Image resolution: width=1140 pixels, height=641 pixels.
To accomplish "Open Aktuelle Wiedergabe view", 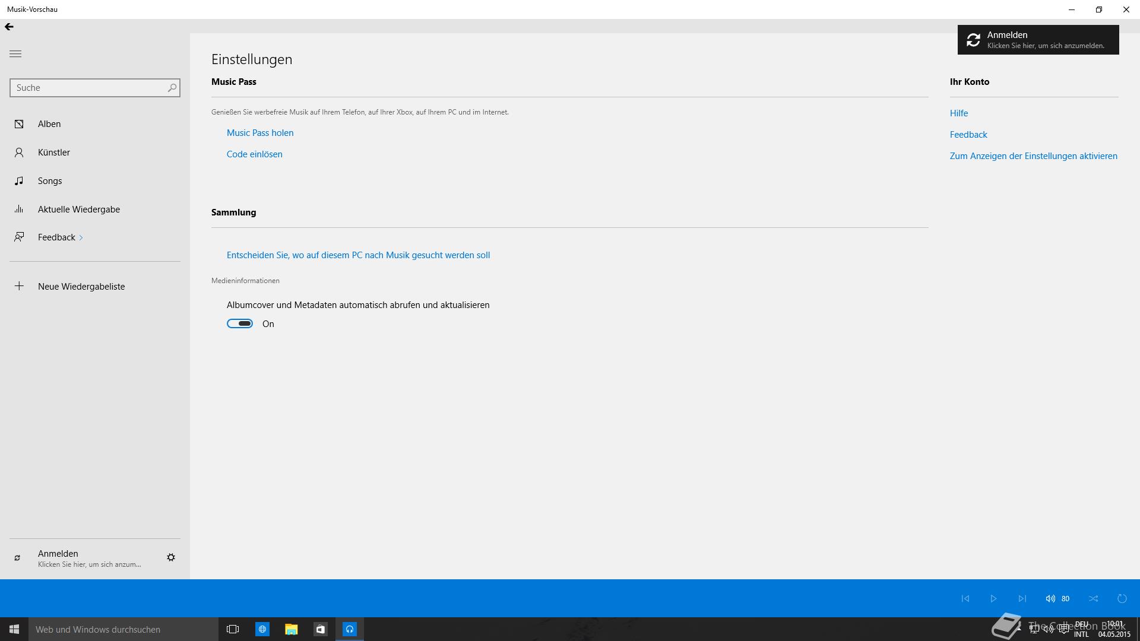I will (95, 210).
